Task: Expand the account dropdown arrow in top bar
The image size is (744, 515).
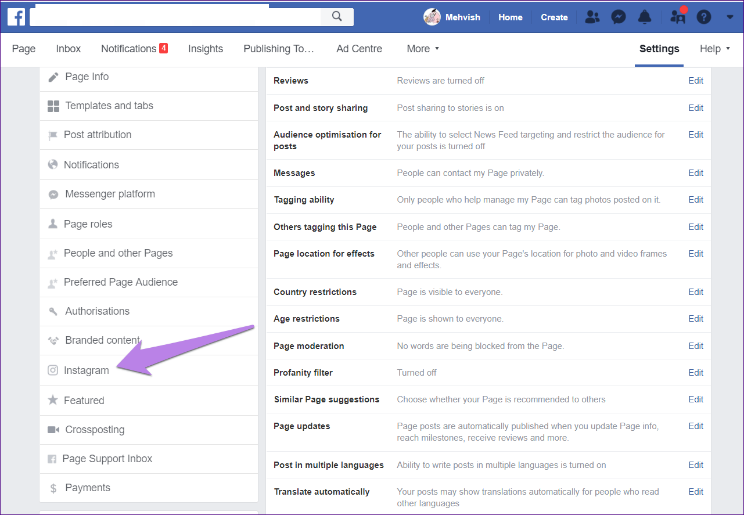Action: point(730,17)
